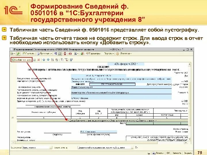Image resolution: width=207 pixels, height=155 pixels.
Task: Open the status field ellipsis button
Action: pos(51,148)
